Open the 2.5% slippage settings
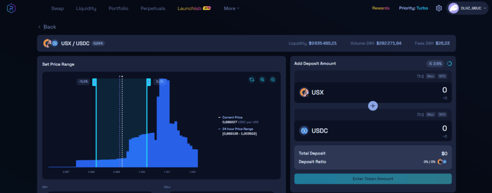The image size is (492, 193). tap(435, 64)
